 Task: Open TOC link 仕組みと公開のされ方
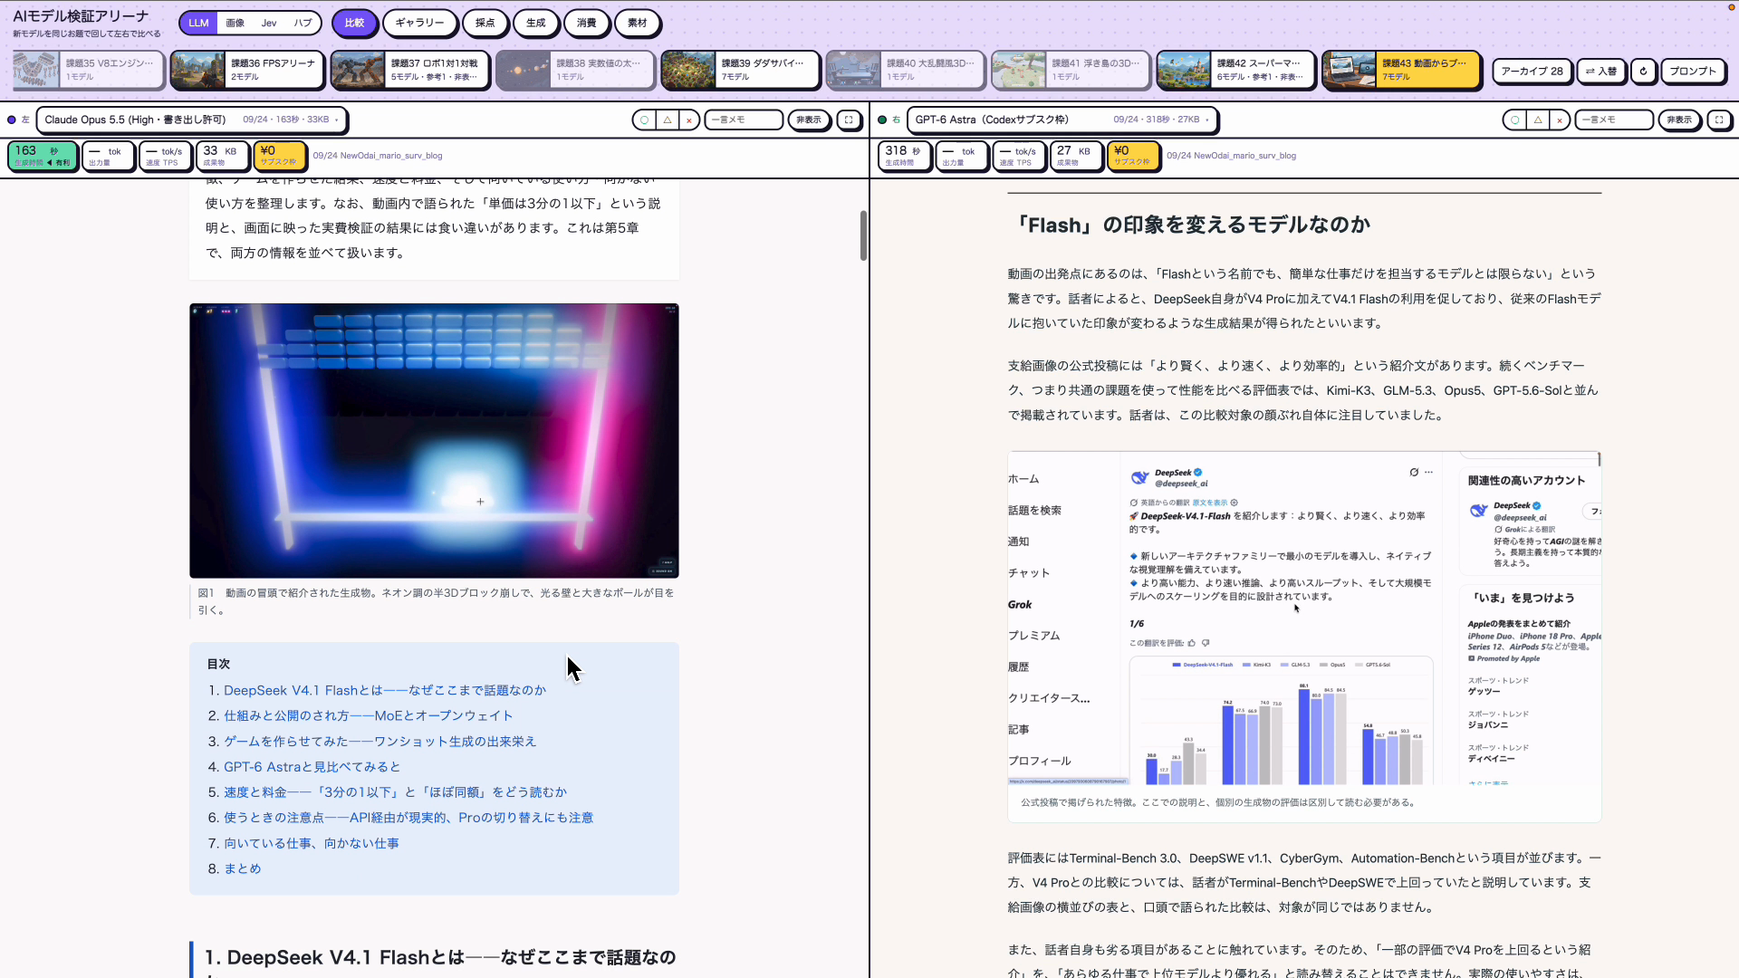(368, 715)
